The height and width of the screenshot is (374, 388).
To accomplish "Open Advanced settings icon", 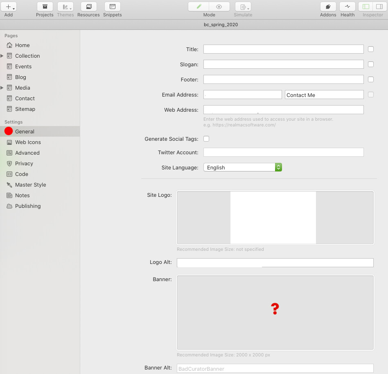I will pos(9,153).
